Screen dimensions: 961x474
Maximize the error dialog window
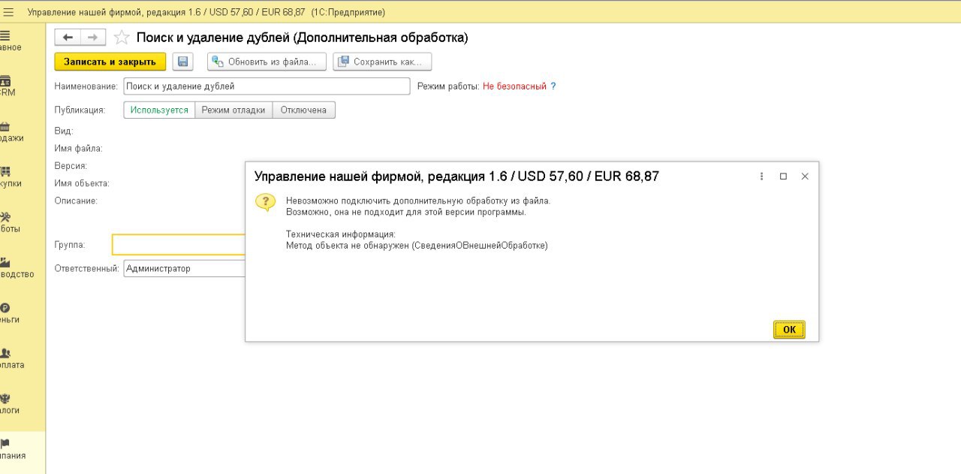tap(783, 177)
